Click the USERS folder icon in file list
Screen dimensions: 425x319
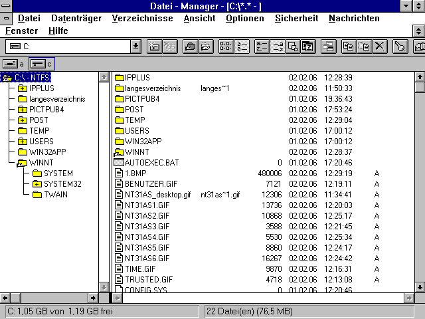coord(120,131)
